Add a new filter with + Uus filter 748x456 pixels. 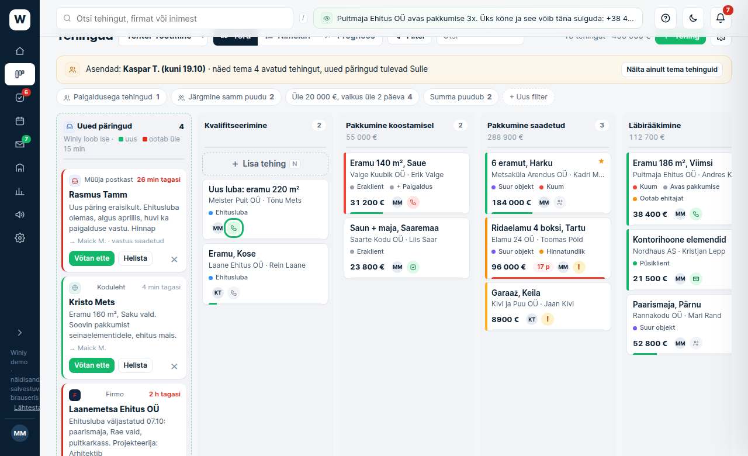(x=528, y=97)
